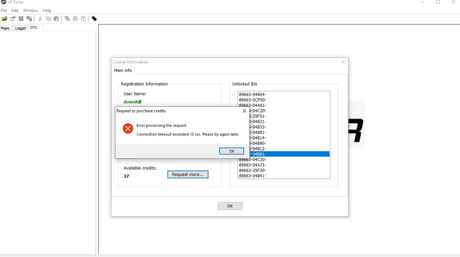Close the Request to purchase credits dialog
Viewport: 460px width, 257px height.
(x=244, y=111)
